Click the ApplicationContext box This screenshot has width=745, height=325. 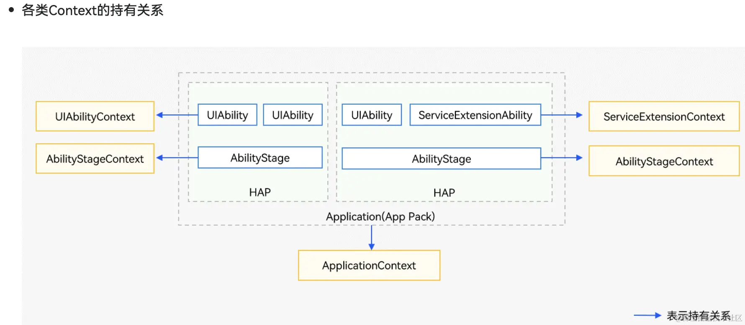pos(369,266)
